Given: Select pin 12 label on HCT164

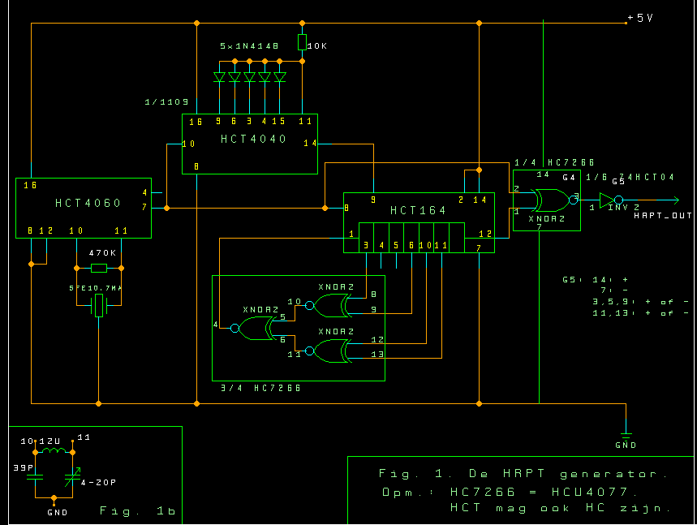Looking at the screenshot, I should click(x=485, y=234).
